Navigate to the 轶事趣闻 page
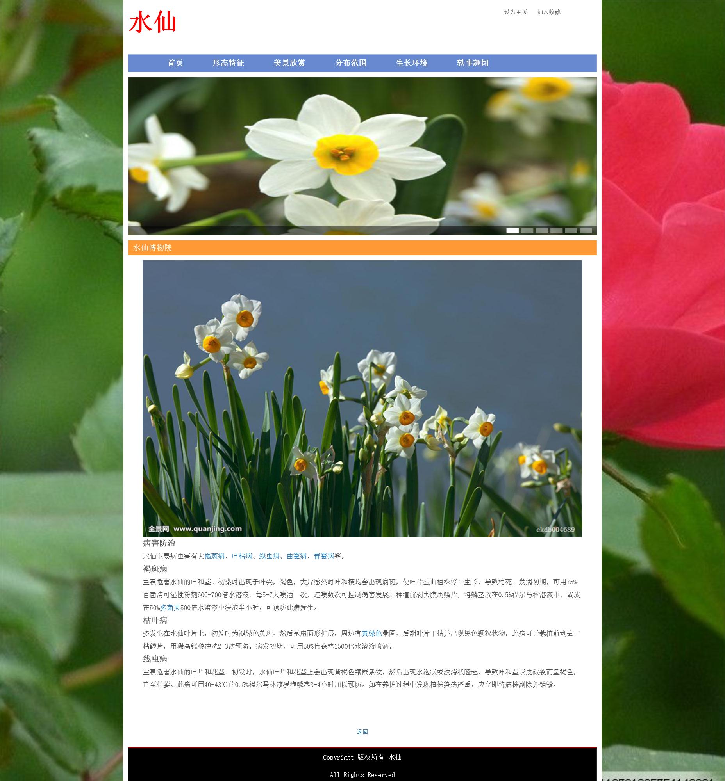This screenshot has width=725, height=781. click(473, 63)
